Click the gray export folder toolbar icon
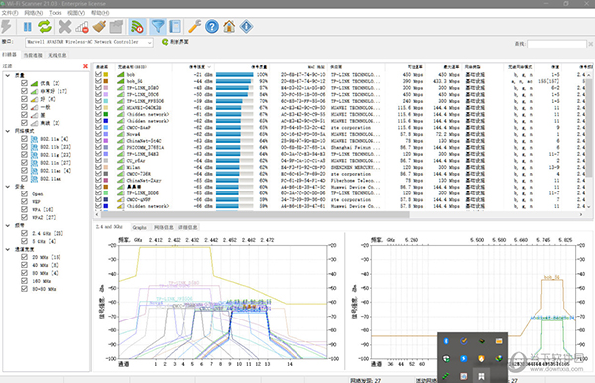This screenshot has height=383, width=595. [x=116, y=27]
